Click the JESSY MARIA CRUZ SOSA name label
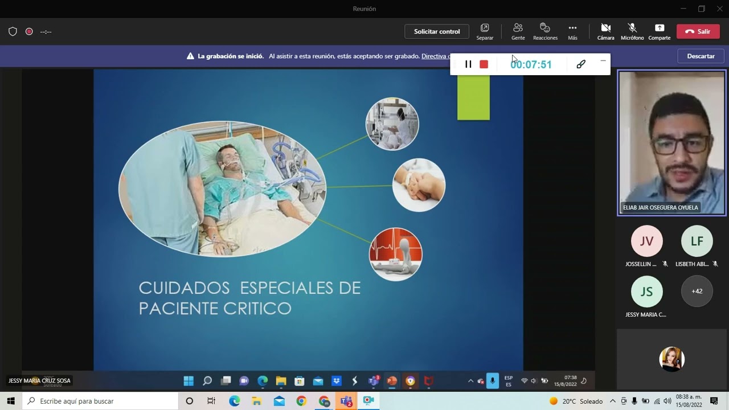This screenshot has height=410, width=729. point(39,380)
